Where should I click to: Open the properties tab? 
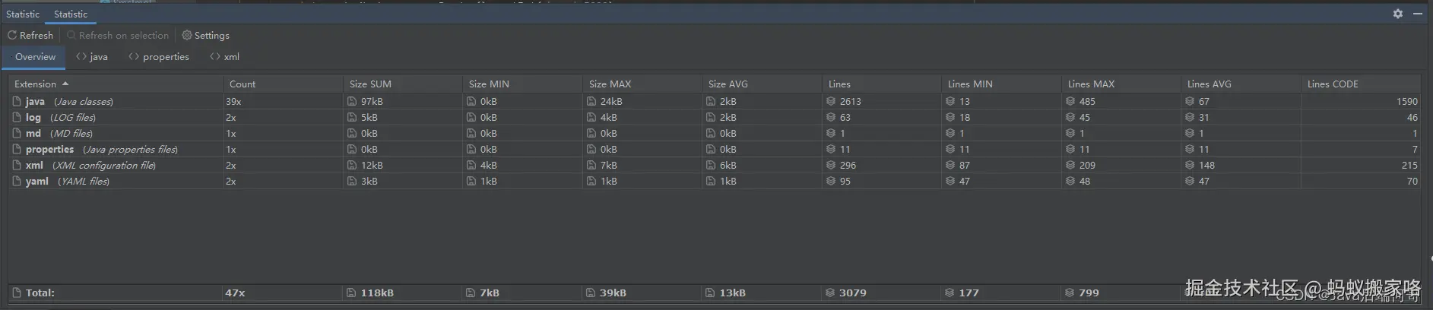159,57
